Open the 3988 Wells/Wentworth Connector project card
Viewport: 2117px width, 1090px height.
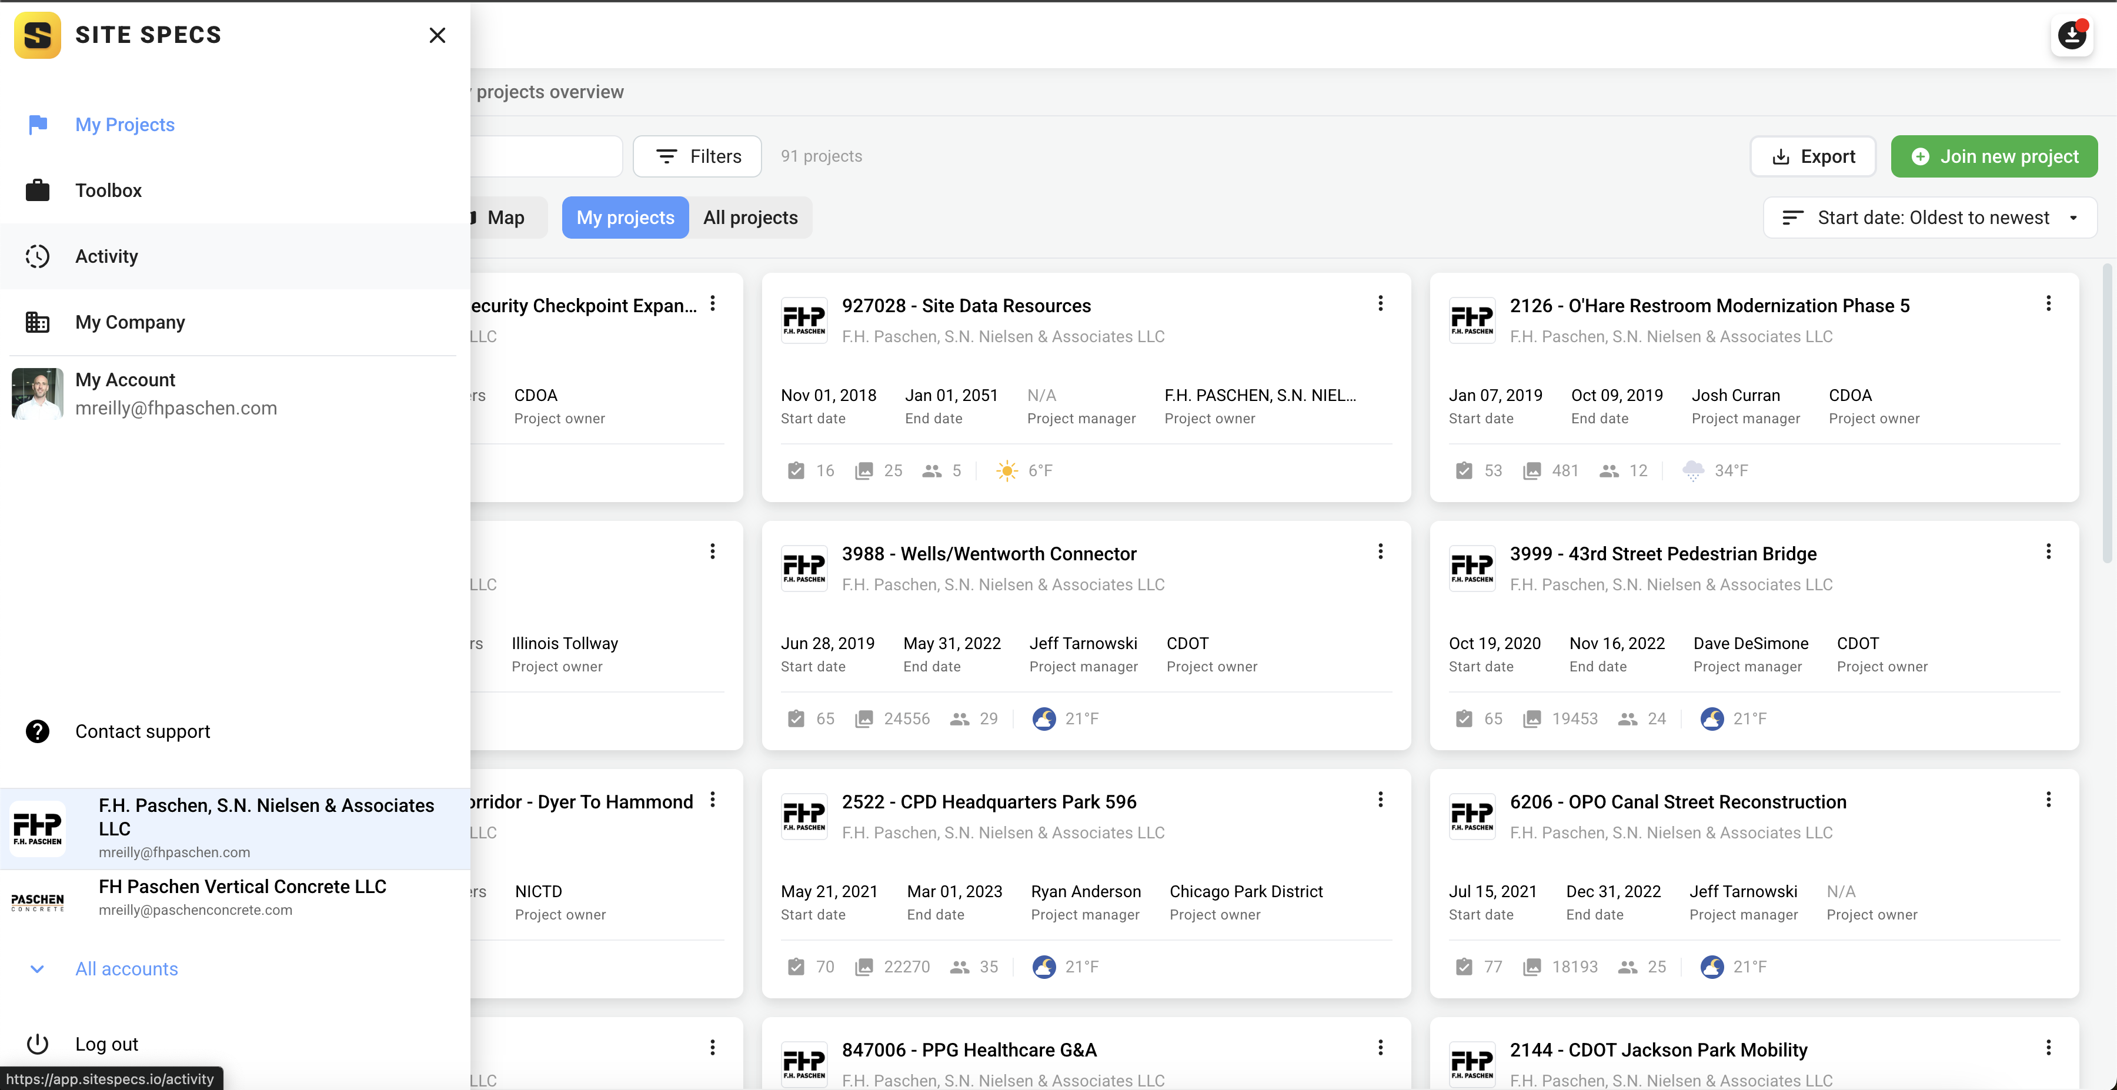(989, 554)
